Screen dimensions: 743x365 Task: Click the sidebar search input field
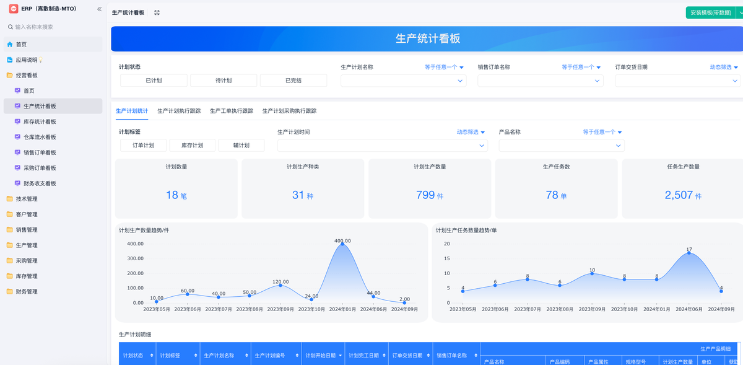(56, 27)
